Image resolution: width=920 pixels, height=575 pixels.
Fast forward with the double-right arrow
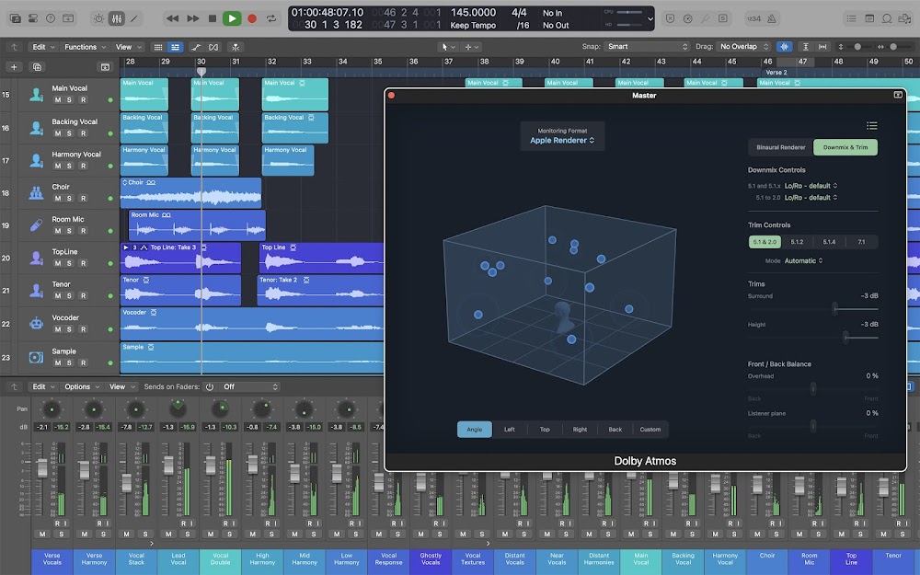point(192,18)
